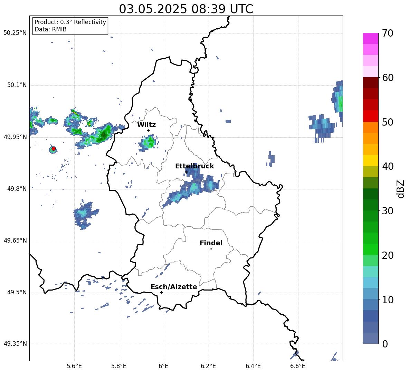
Task: Select the Findel city label
Action: pyautogui.click(x=211, y=243)
